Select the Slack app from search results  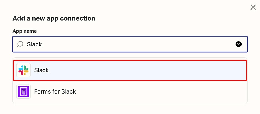[x=130, y=70]
